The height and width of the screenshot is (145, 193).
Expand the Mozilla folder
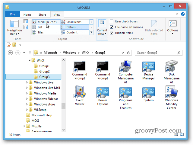24,126
